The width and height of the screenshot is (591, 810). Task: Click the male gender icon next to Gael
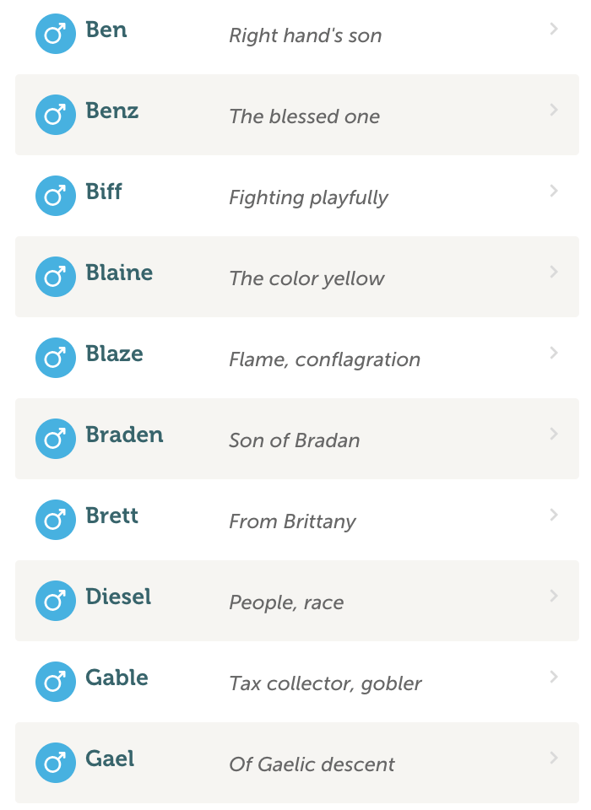pos(56,763)
